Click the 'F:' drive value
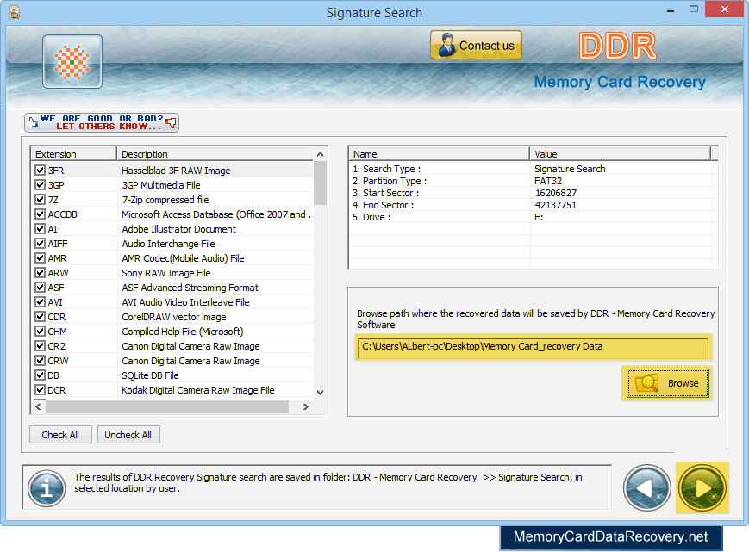 point(539,217)
